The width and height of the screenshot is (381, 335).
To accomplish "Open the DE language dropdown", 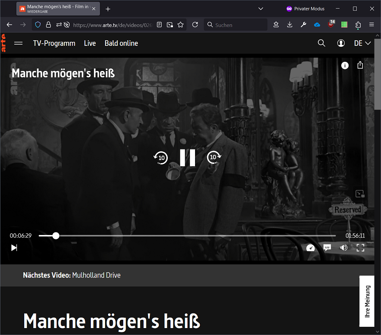I will click(x=362, y=43).
